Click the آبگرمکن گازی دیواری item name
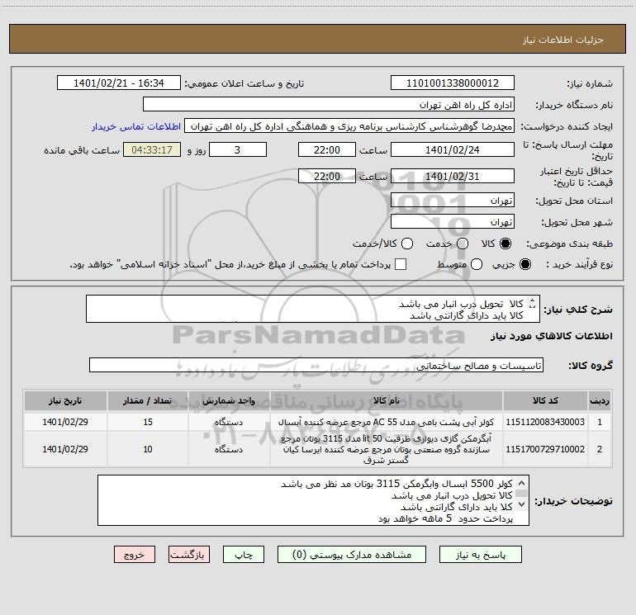The image size is (636, 615). pos(387,449)
